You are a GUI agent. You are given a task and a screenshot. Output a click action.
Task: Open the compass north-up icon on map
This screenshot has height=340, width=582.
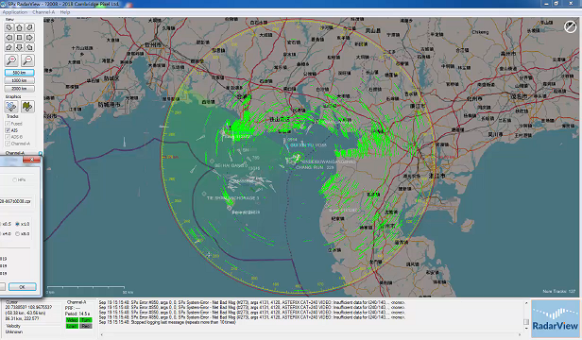click(570, 26)
